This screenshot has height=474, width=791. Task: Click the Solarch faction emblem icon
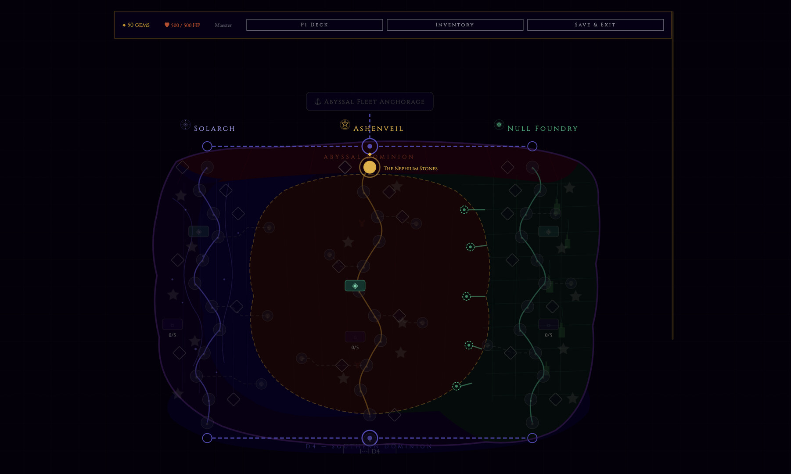pyautogui.click(x=186, y=125)
